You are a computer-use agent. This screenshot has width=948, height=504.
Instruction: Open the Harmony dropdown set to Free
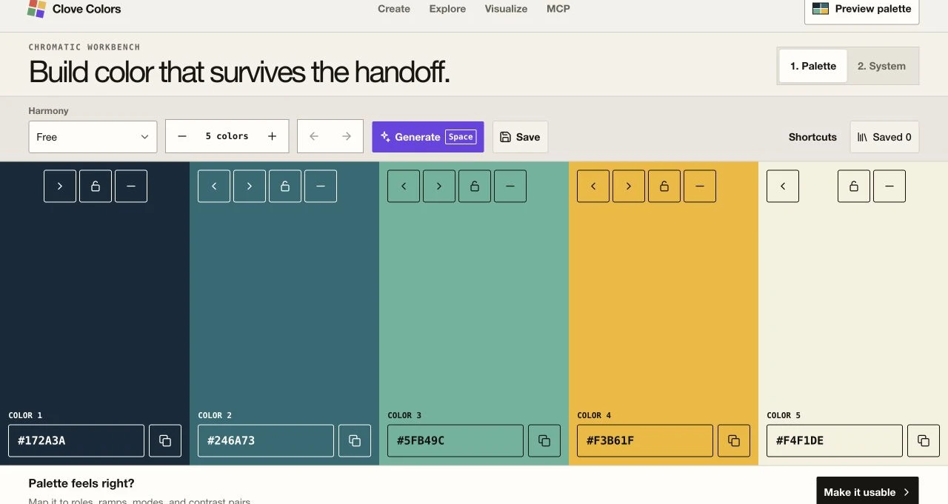(93, 137)
